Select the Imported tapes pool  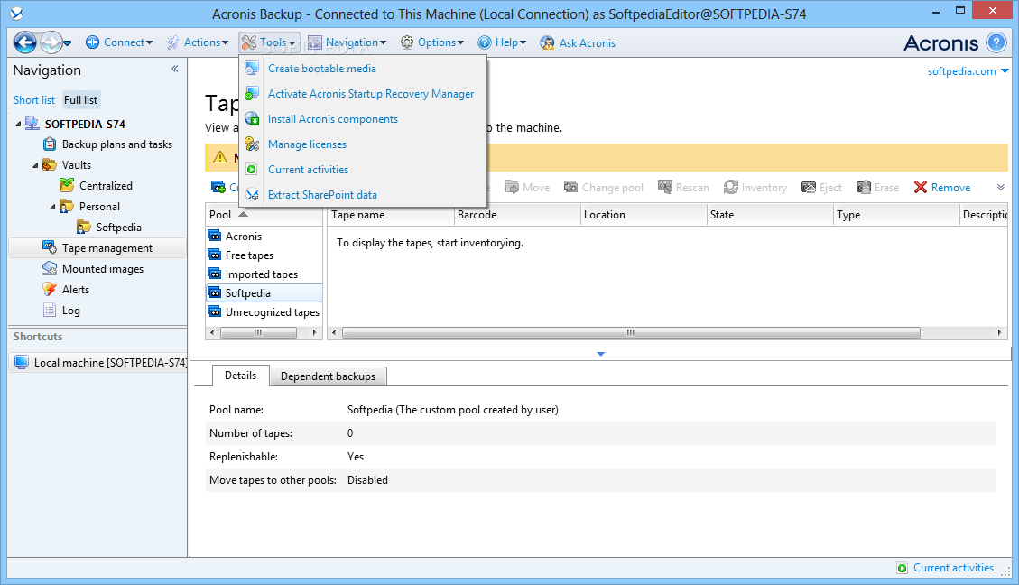(x=264, y=274)
